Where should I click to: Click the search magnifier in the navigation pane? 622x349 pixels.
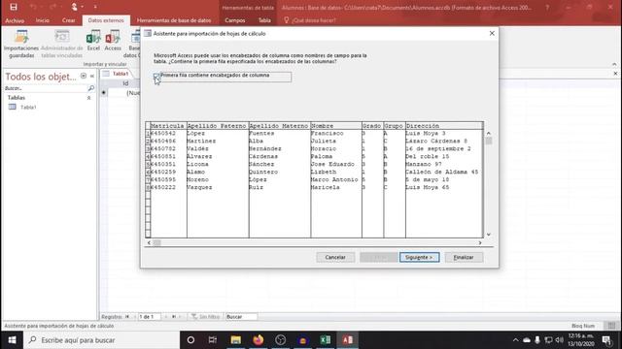[x=90, y=88]
